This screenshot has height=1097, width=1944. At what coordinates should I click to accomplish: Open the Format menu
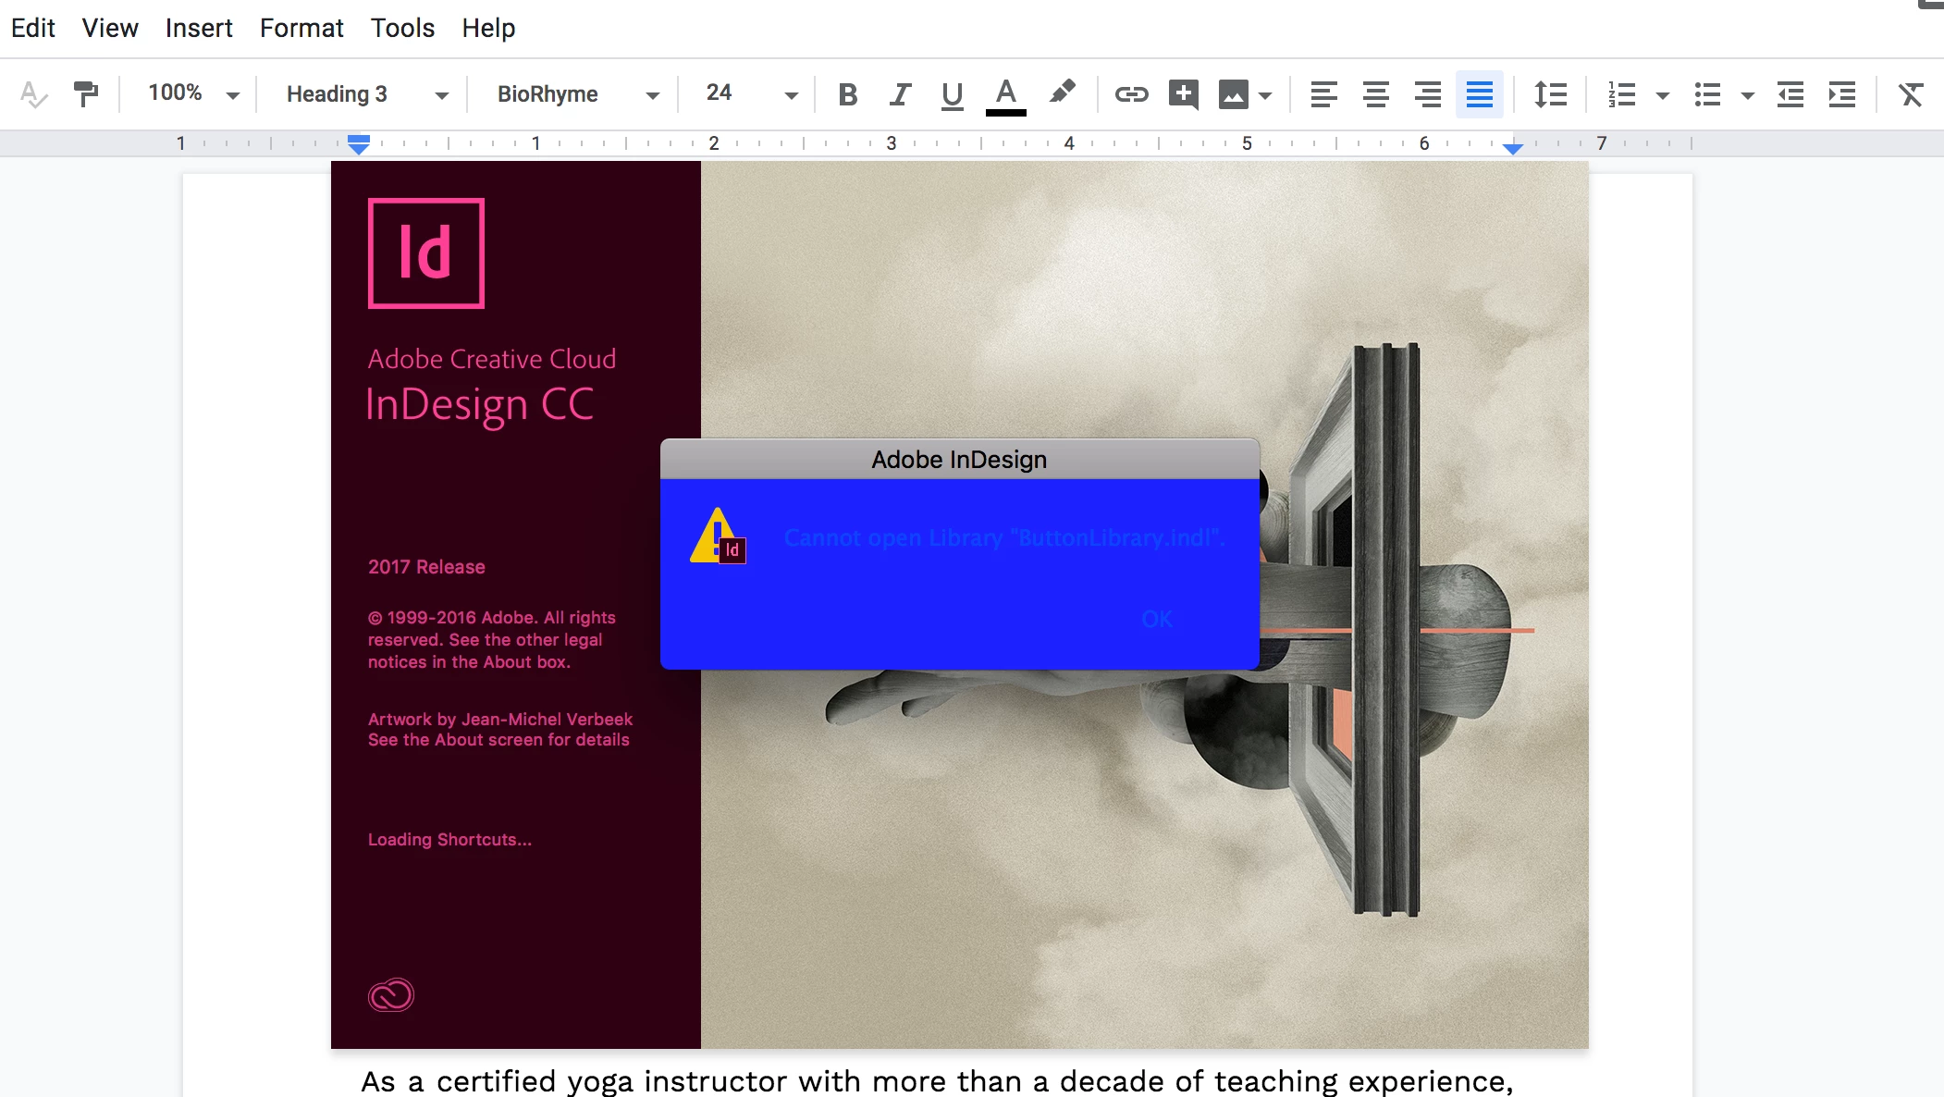tap(301, 28)
